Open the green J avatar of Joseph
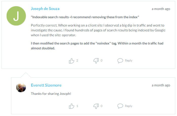 [16, 16]
